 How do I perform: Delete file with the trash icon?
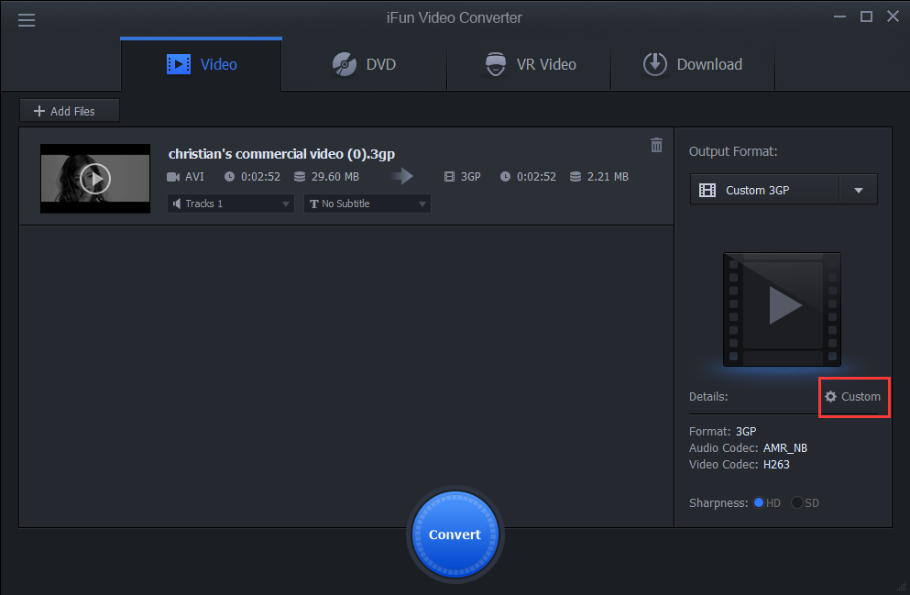coord(656,145)
